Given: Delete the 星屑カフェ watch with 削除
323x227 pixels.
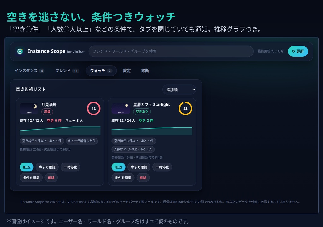Looking at the screenshot, I should click(x=143, y=178).
